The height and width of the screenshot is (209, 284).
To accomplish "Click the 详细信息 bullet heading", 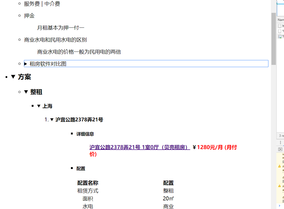I will coord(85,134).
